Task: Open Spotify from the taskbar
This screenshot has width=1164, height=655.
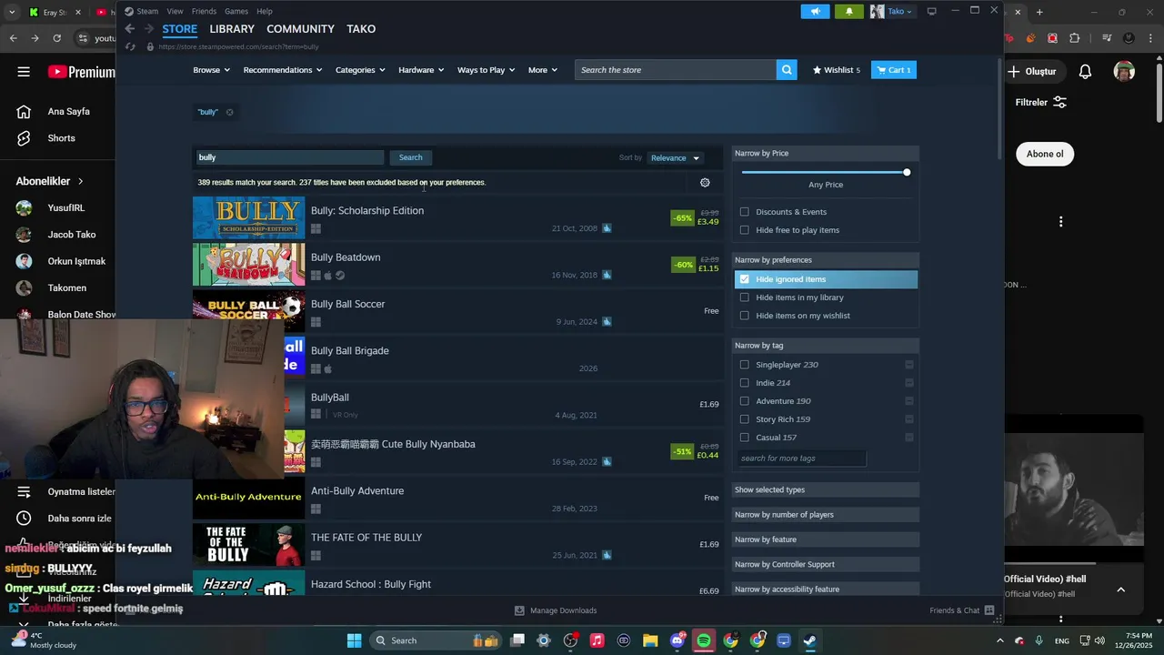Action: click(704, 640)
